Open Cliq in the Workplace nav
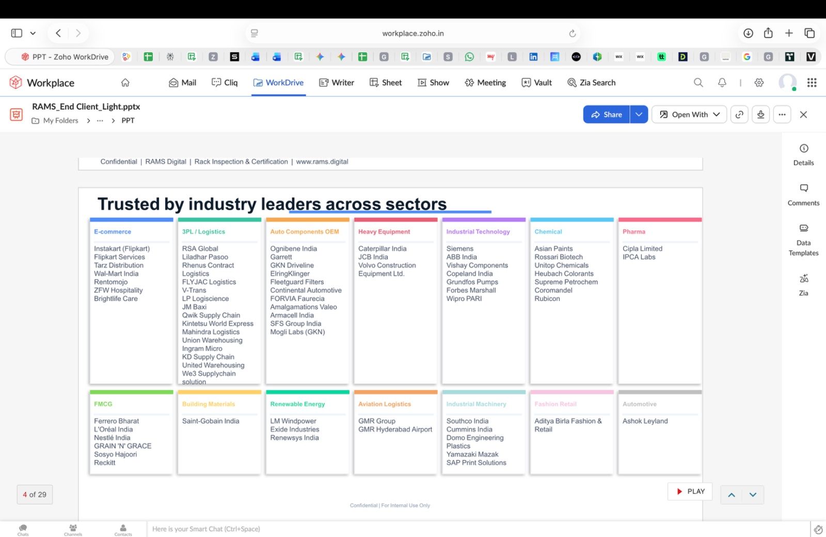 coord(225,83)
